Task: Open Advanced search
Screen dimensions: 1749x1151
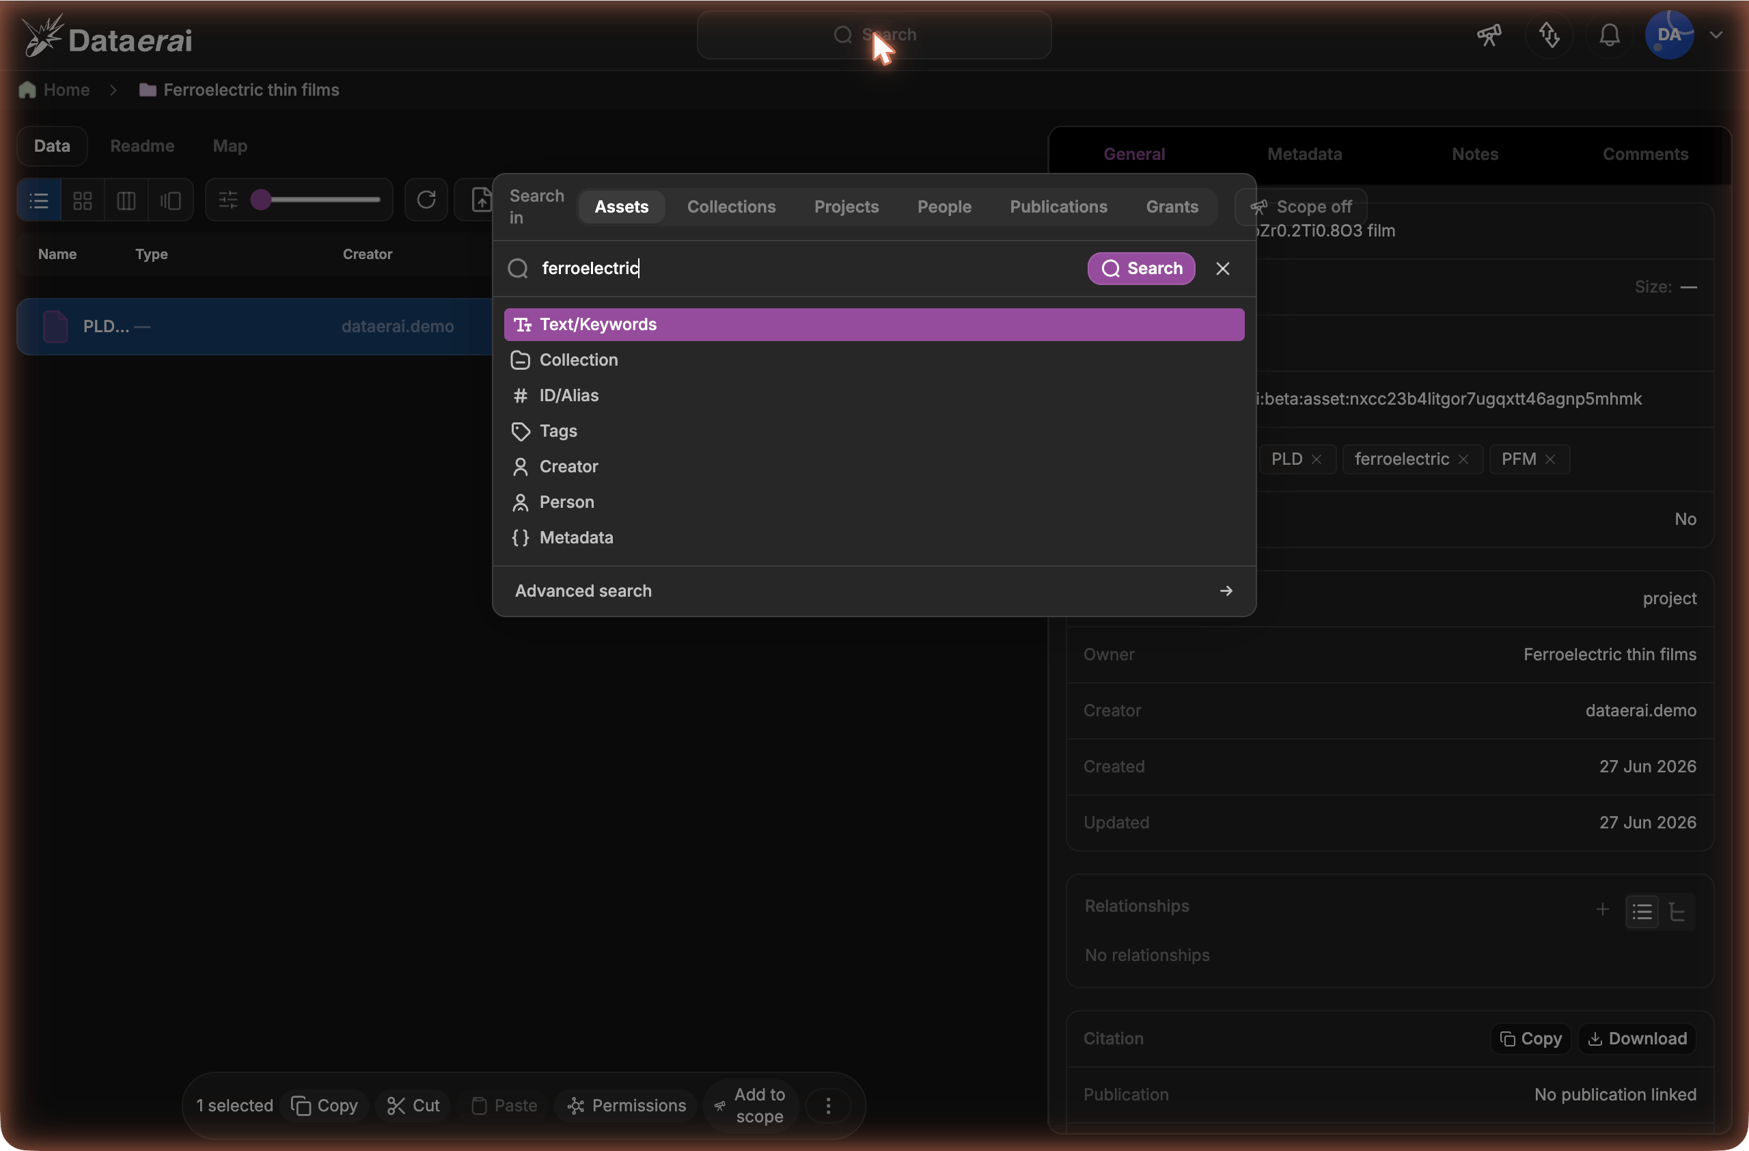Action: tap(874, 591)
